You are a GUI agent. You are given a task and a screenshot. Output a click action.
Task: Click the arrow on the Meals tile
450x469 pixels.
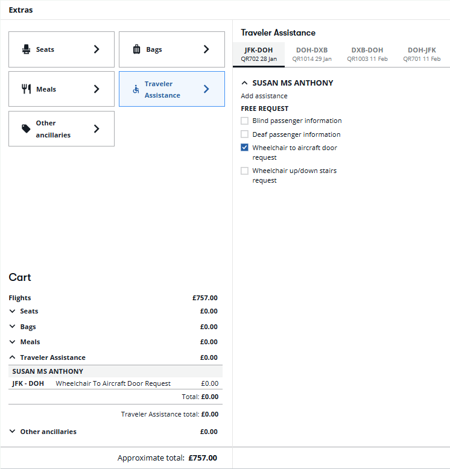click(97, 89)
